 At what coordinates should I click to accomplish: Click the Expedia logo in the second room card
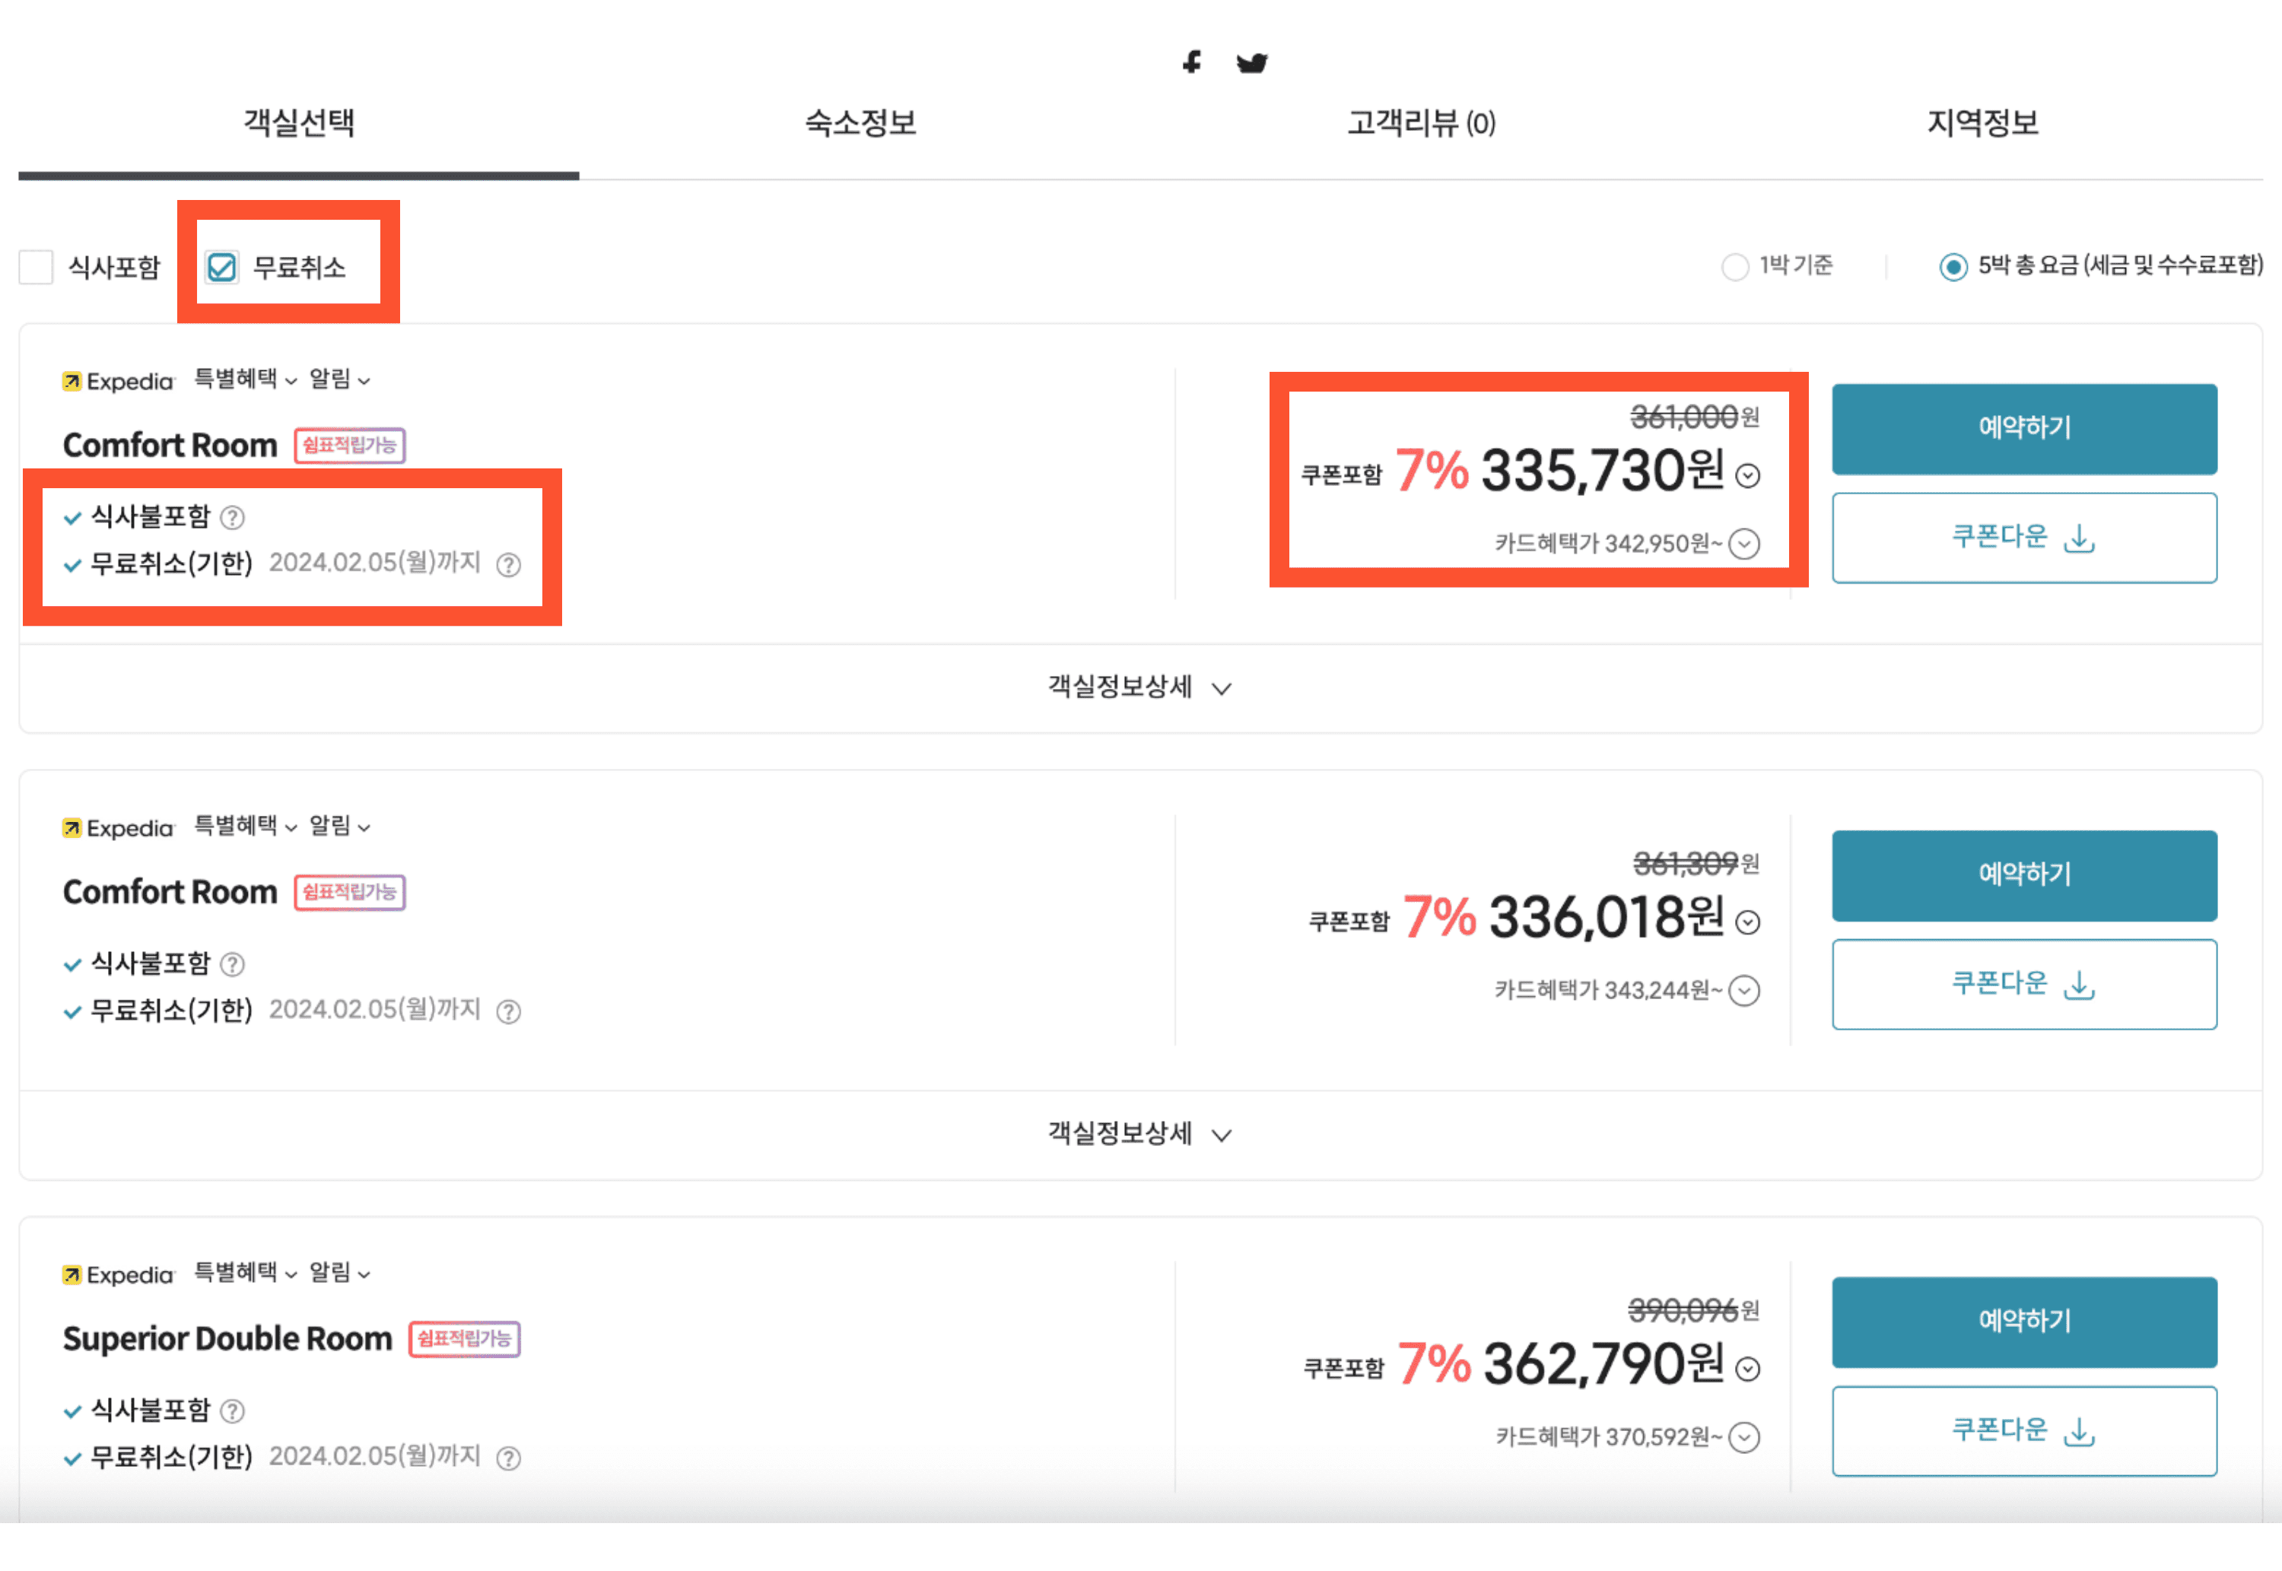pos(117,829)
